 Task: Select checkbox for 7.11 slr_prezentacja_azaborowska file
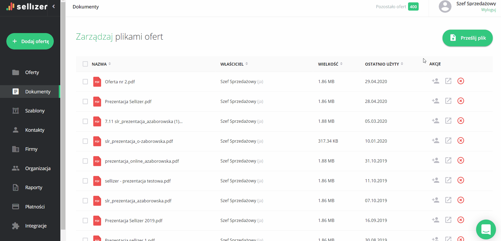point(85,121)
